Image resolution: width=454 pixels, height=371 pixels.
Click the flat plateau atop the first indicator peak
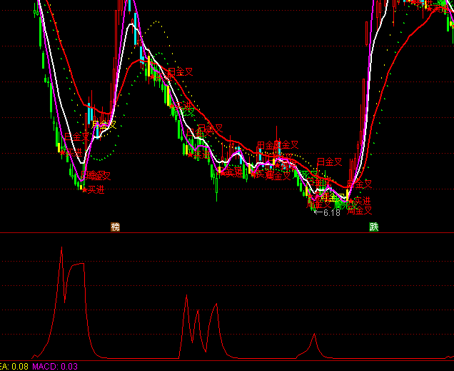click(77, 264)
